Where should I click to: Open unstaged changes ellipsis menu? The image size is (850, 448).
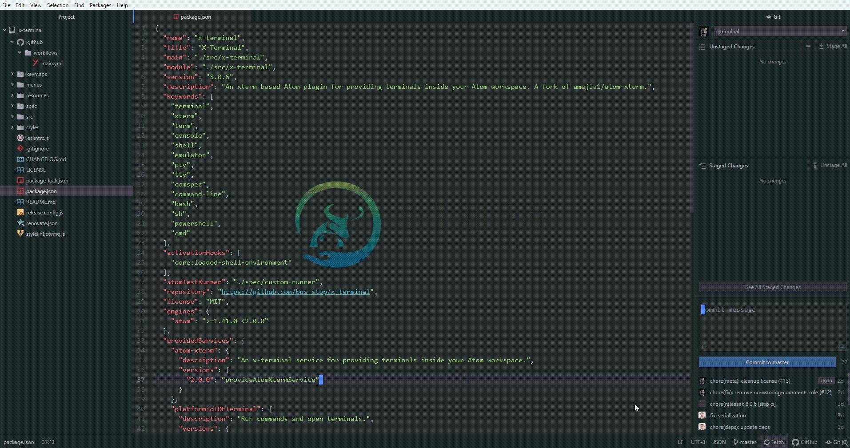(808, 46)
